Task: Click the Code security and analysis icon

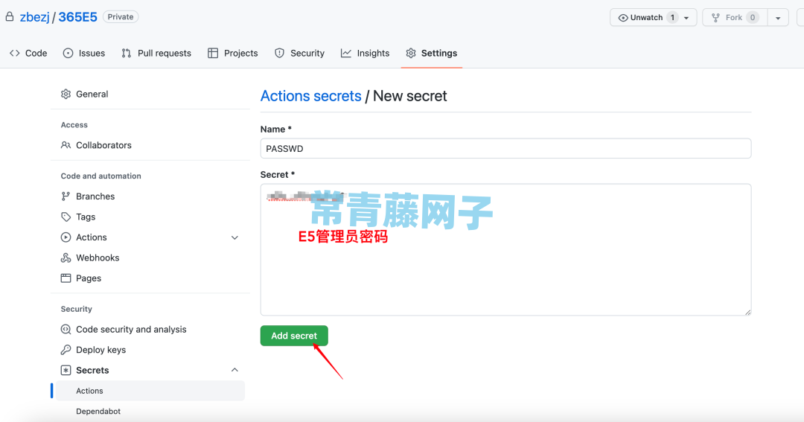Action: click(x=66, y=330)
